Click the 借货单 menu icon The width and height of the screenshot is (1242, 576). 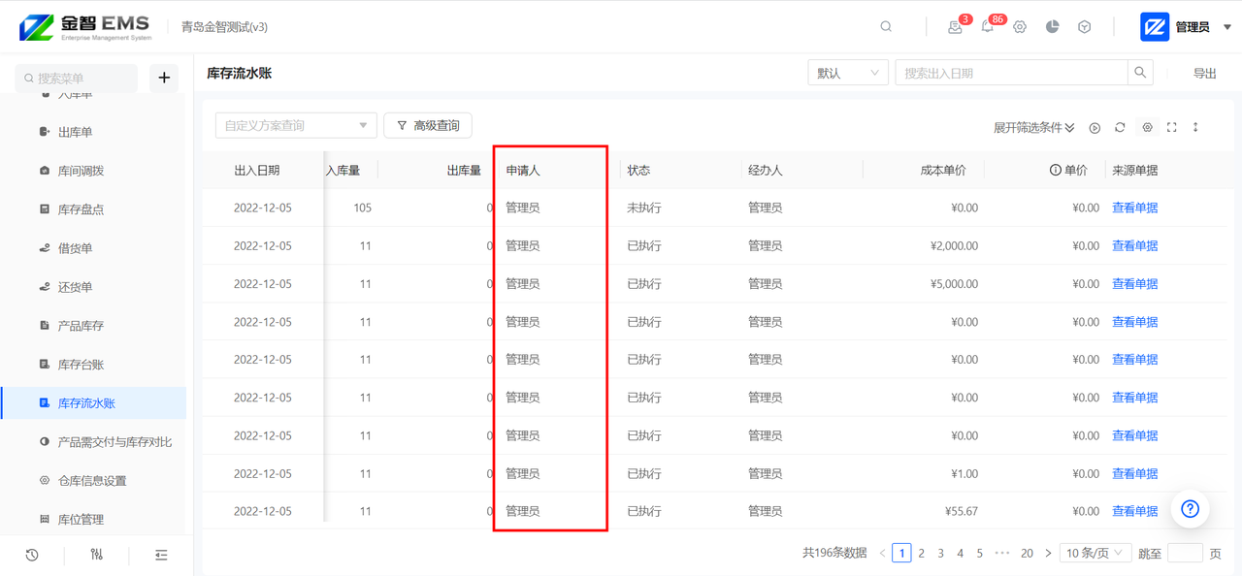click(x=45, y=248)
